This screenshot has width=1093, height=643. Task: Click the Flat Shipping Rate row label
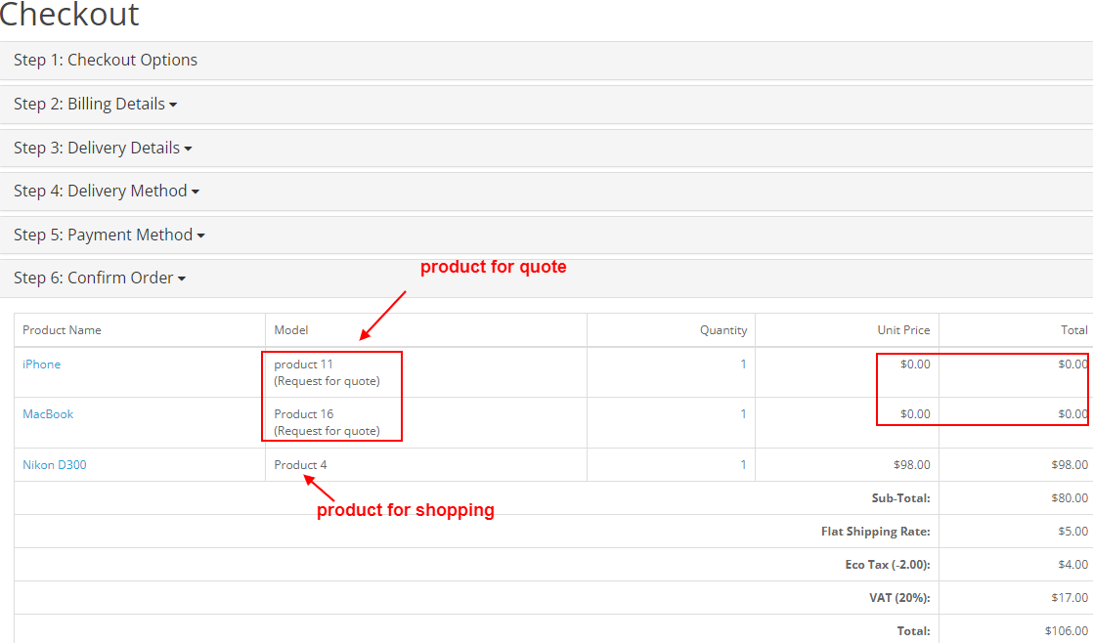pos(876,532)
